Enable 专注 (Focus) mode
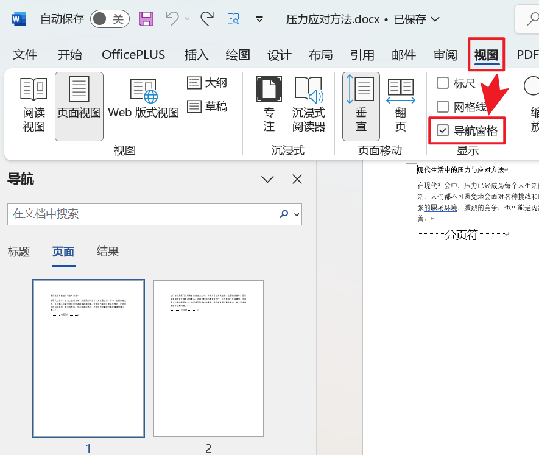 (269, 102)
